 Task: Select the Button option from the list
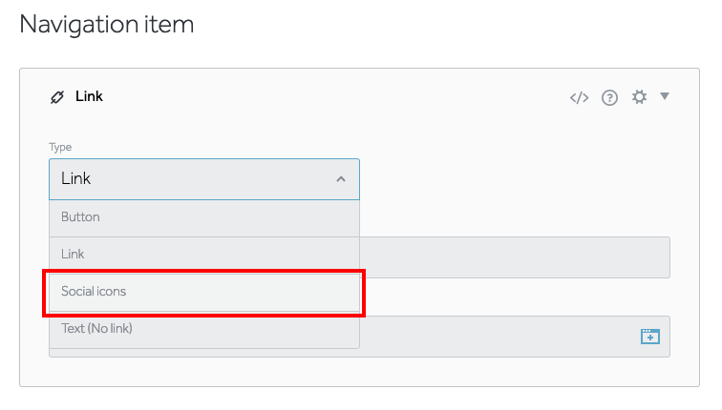[204, 217]
